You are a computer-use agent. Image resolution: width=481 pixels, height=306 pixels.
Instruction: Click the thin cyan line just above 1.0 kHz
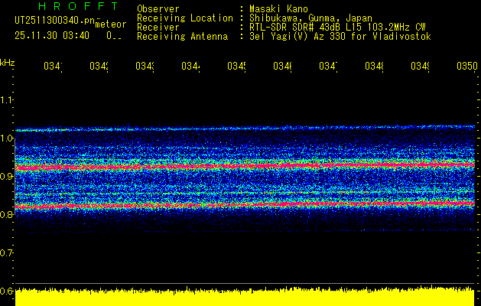tap(245, 129)
